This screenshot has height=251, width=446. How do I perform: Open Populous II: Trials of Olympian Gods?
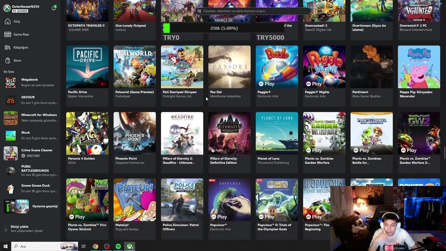click(277, 209)
